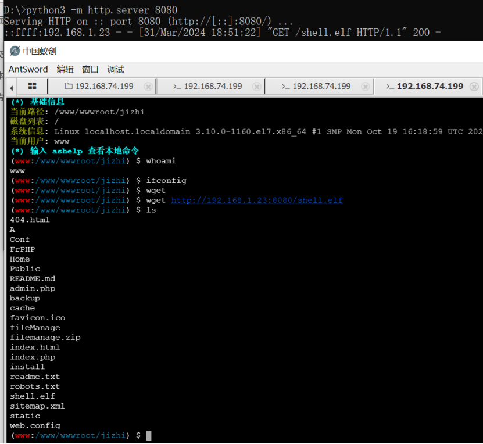Select filemanage.zip in listing

click(x=45, y=338)
